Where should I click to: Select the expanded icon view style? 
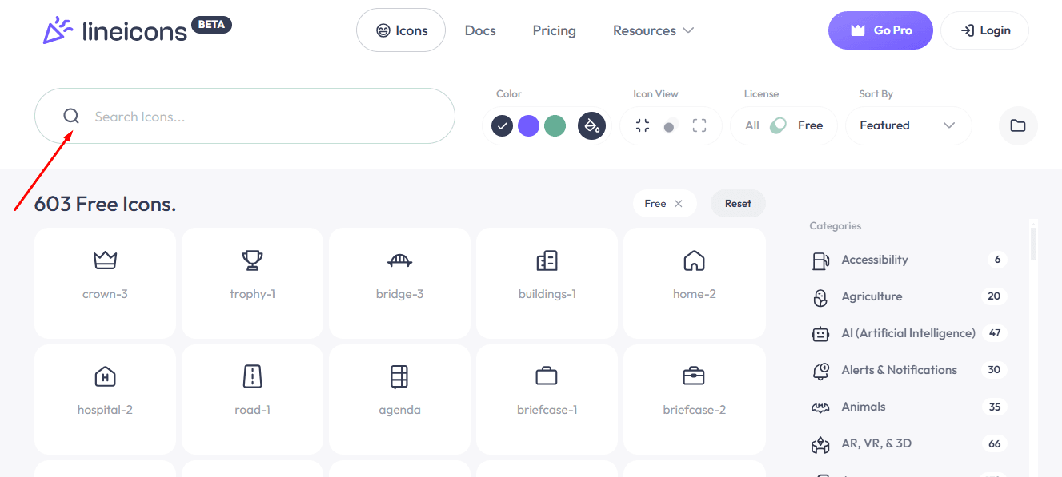click(x=699, y=125)
